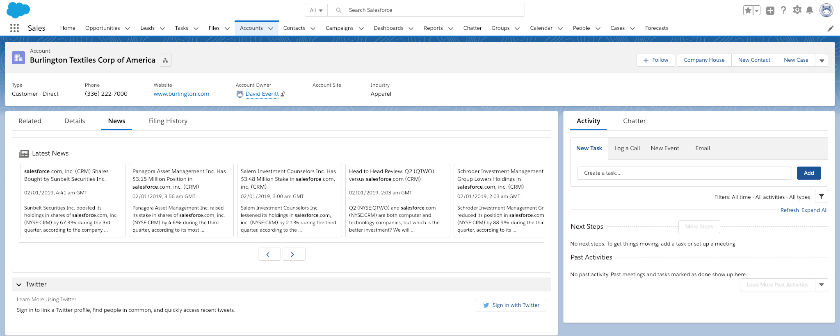
Task: Open the Sunbelt Securities news card
Action: (73, 201)
